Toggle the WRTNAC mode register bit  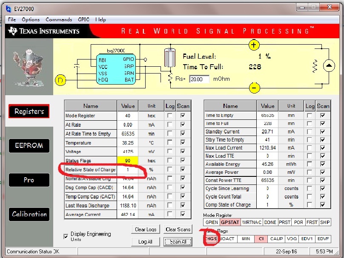click(252, 222)
